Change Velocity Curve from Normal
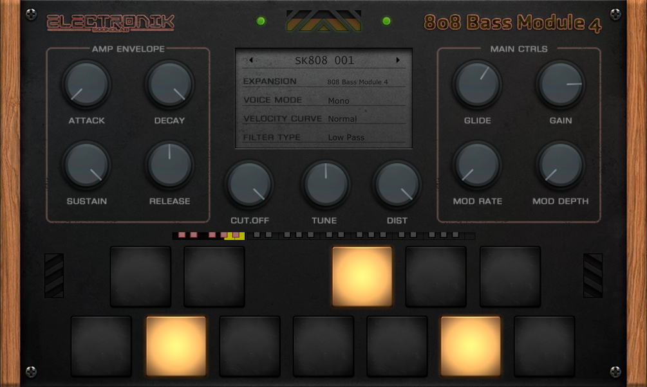Screen dimensions: 647x387 tap(342, 119)
